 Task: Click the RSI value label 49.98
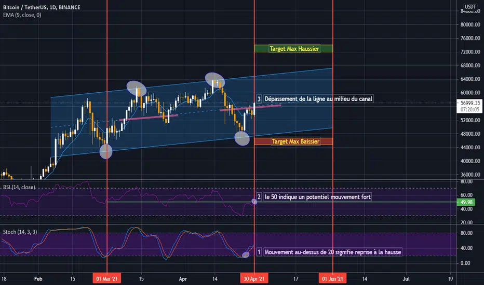pyautogui.click(x=466, y=202)
